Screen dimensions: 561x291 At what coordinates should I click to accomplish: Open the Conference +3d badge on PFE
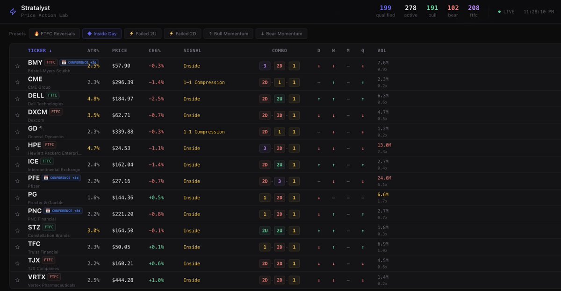(62, 177)
